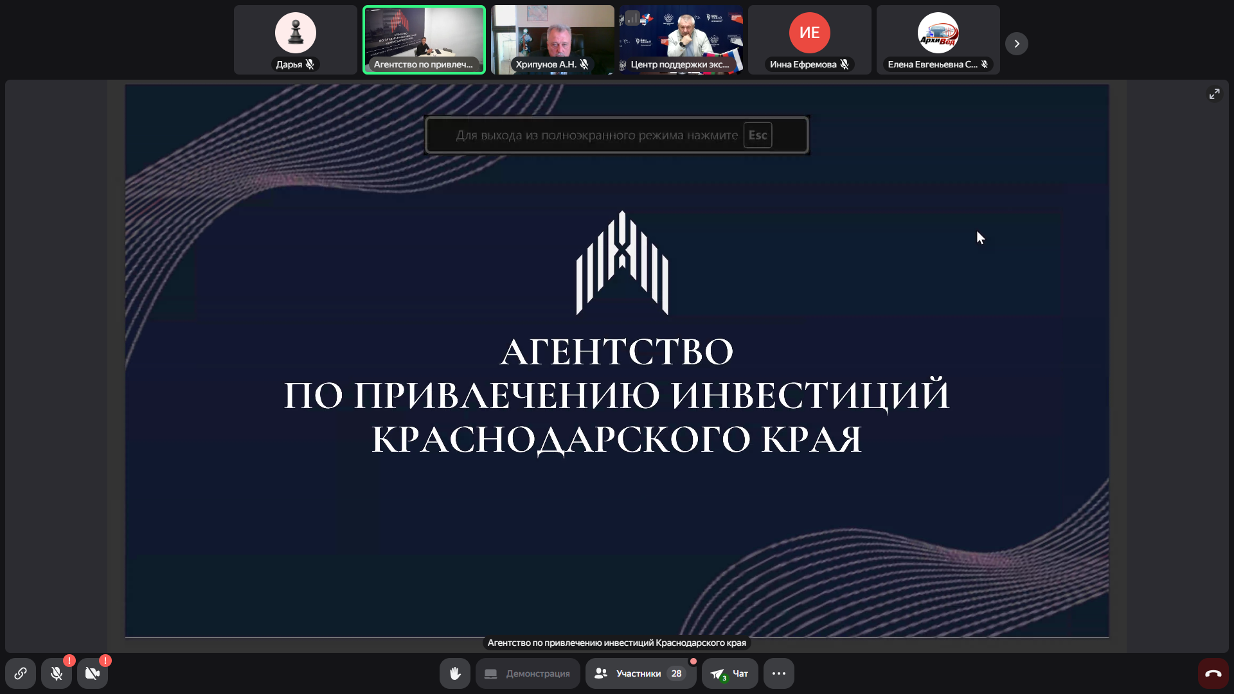Expand the presentation to fullscreen
The width and height of the screenshot is (1234, 694).
1214,94
